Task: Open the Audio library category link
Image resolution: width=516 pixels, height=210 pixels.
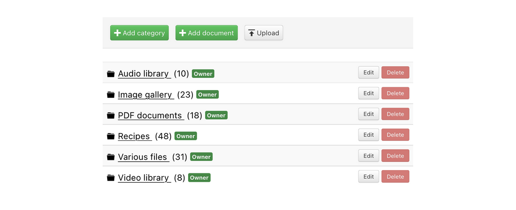Action: point(144,74)
